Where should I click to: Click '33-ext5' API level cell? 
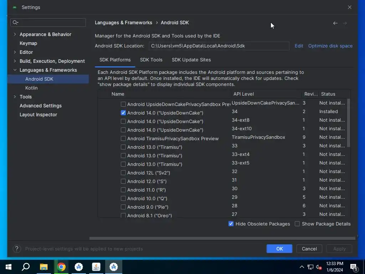tap(241, 163)
